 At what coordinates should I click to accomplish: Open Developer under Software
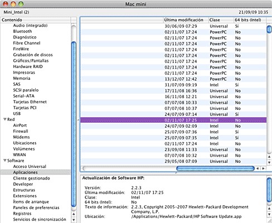point(23,184)
